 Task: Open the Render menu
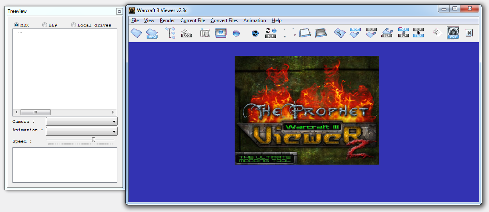point(167,20)
